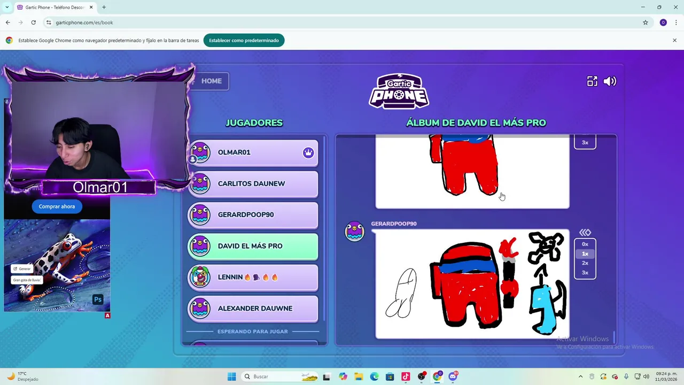Click the upper red crewmate drawing
The width and height of the screenshot is (684, 385).
pos(472,171)
